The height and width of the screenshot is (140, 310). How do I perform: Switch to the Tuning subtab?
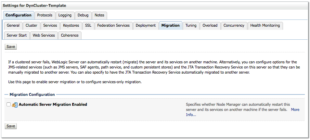click(x=191, y=26)
